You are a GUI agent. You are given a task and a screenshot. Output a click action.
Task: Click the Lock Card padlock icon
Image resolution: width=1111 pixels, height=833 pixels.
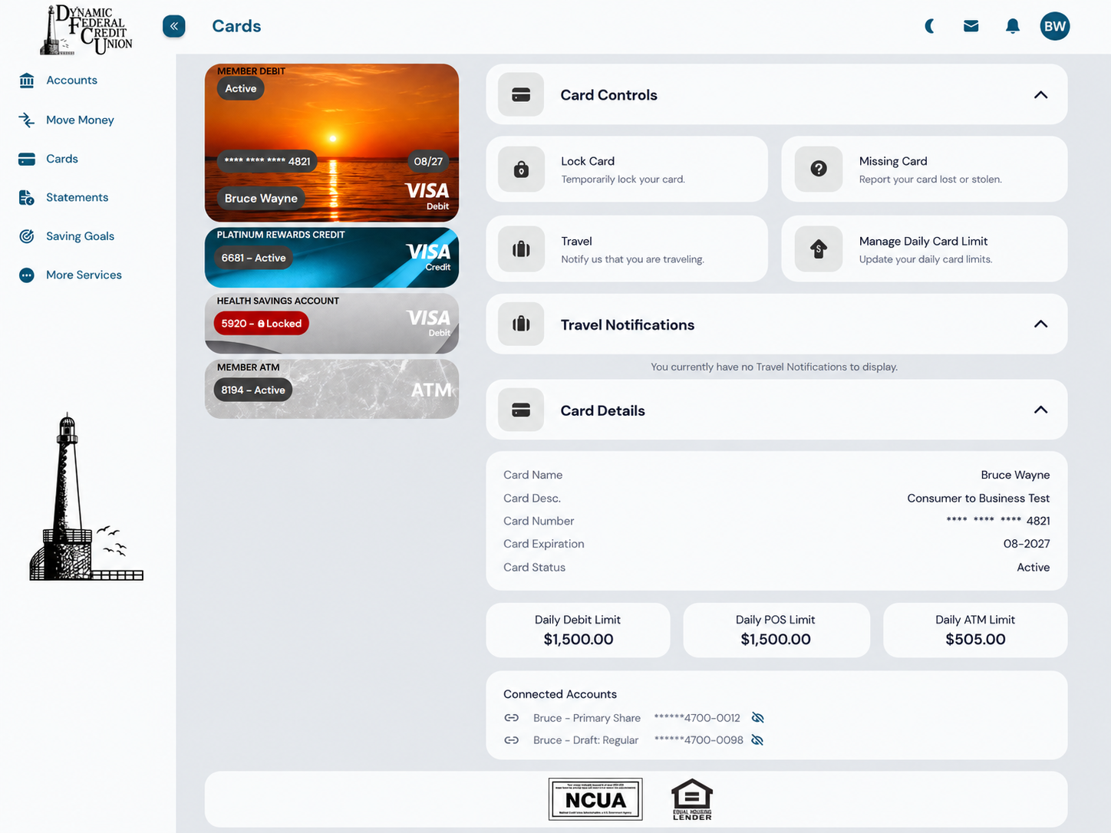(521, 169)
